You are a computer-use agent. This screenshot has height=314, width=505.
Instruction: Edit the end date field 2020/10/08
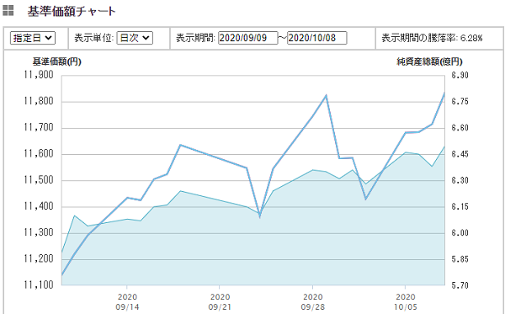tap(317, 38)
